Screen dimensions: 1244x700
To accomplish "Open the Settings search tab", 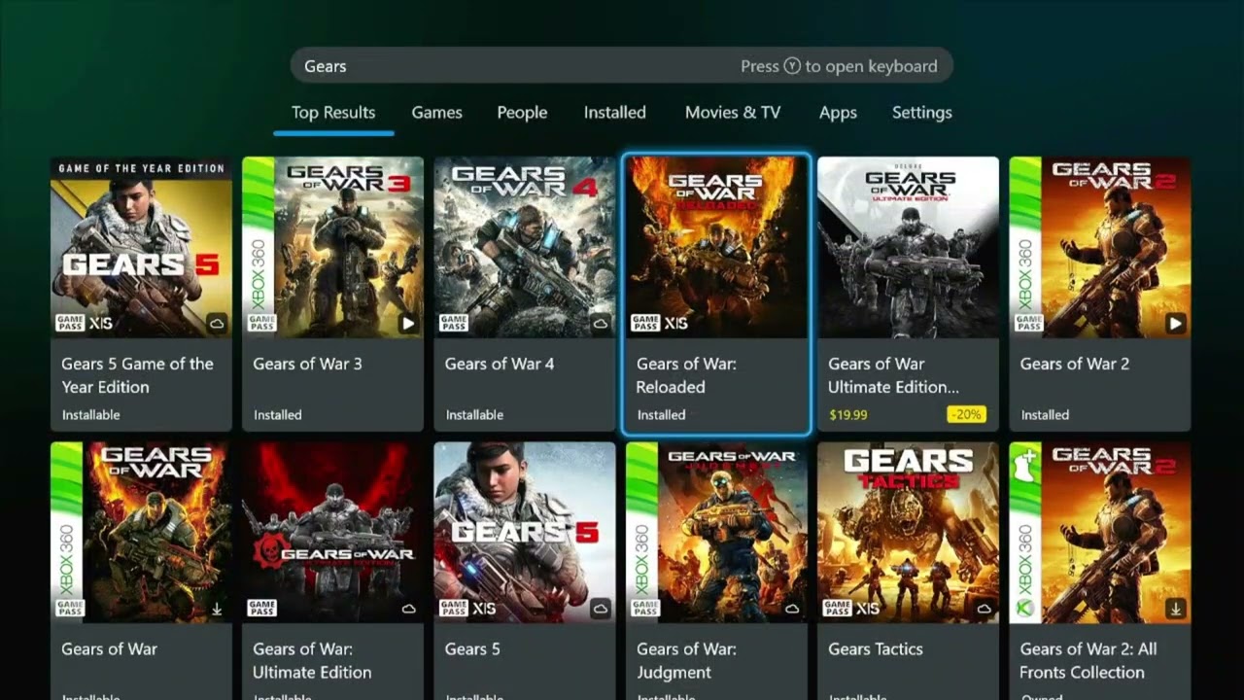I will pyautogui.click(x=921, y=112).
